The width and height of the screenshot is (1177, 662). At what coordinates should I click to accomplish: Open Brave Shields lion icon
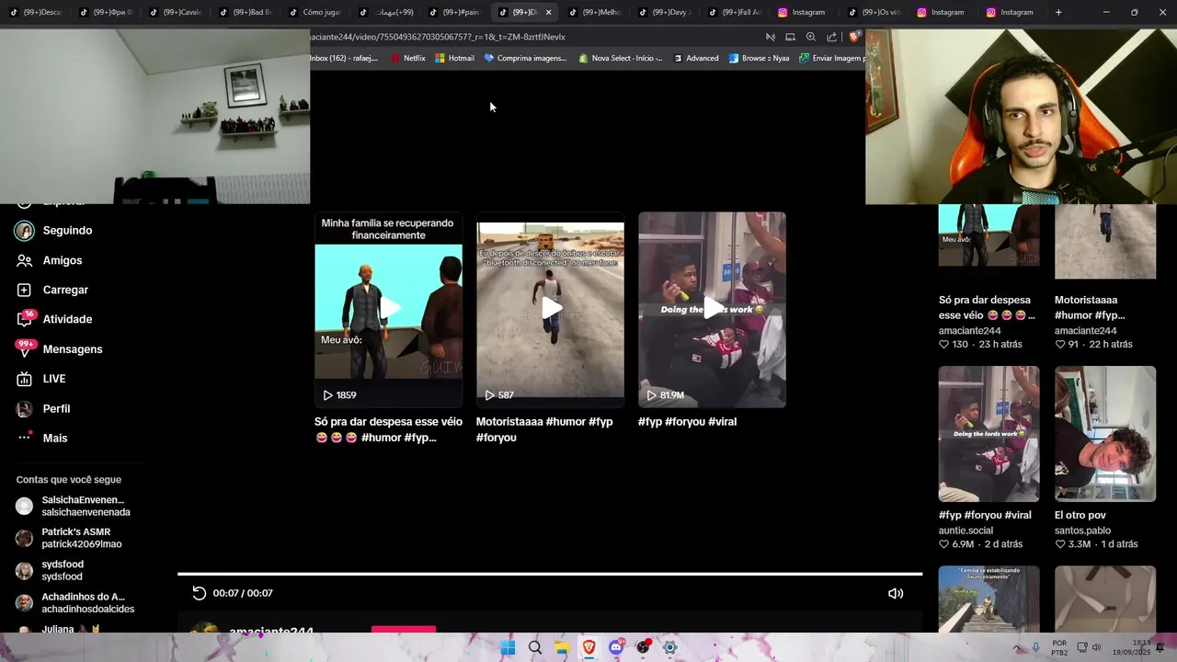point(854,37)
